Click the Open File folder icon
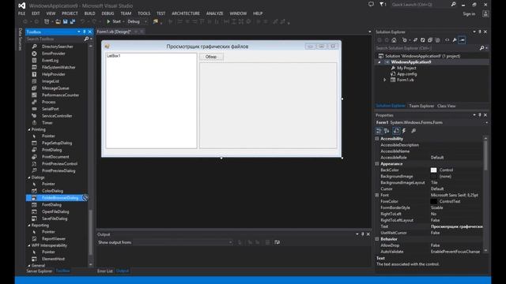The width and height of the screenshot is (506, 284). 58,21
